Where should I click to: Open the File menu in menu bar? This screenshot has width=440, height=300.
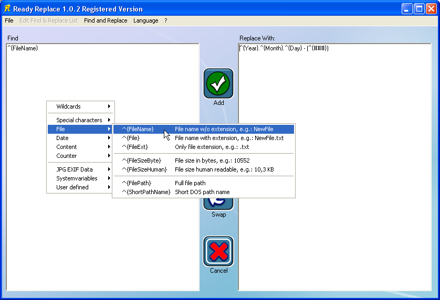click(9, 20)
